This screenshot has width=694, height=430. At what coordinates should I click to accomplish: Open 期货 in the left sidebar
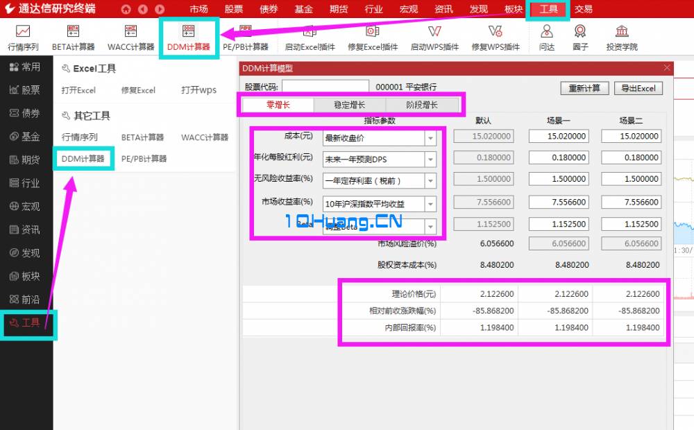[25, 160]
